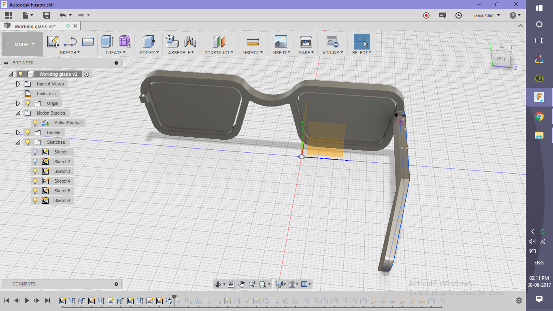Open File Explorer from taskbar

539,135
